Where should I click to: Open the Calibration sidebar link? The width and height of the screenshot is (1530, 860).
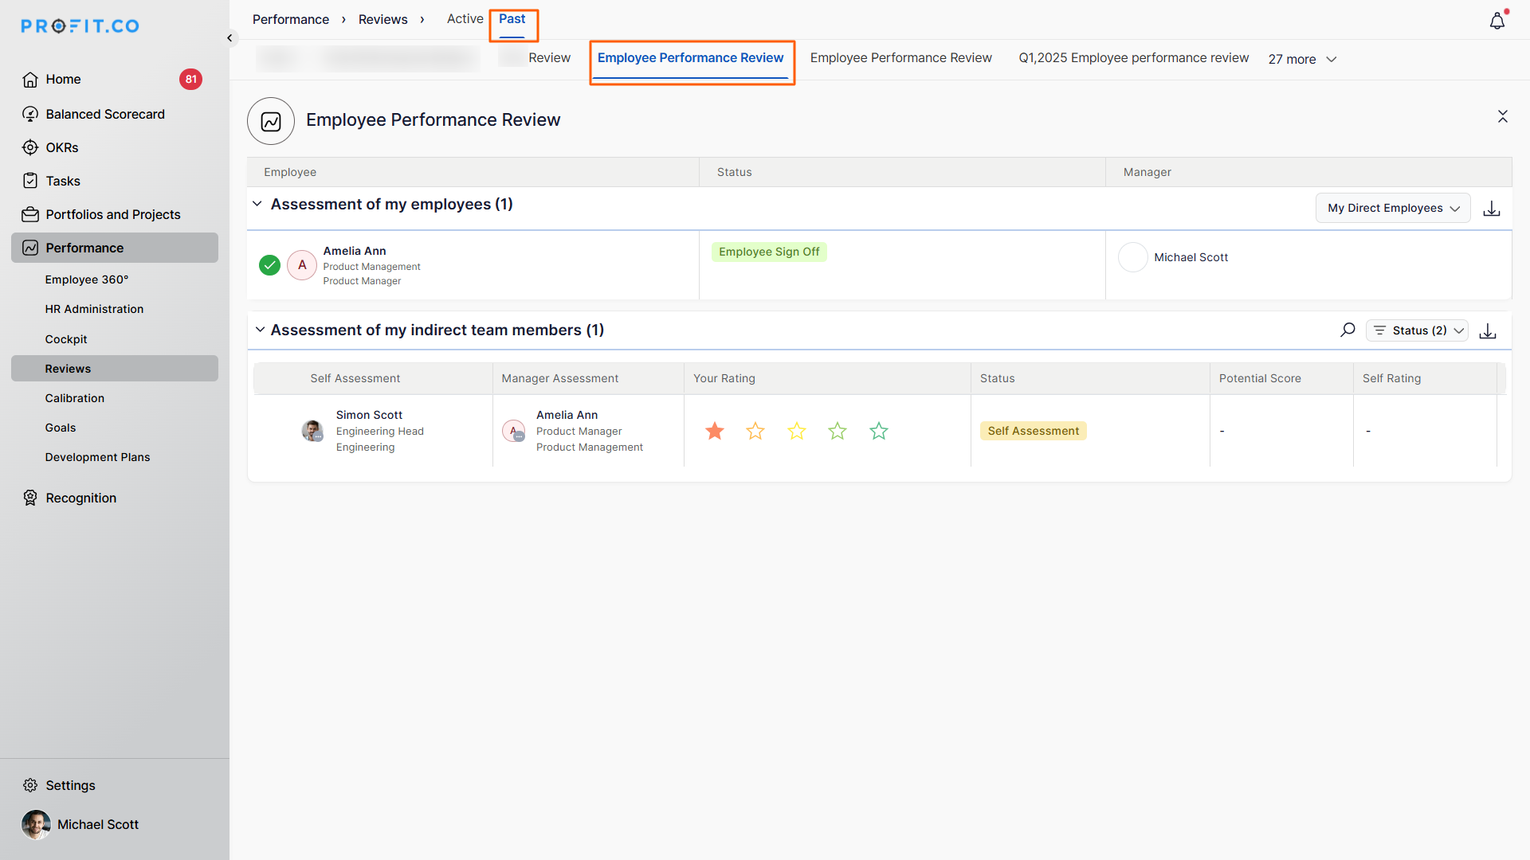(x=74, y=398)
